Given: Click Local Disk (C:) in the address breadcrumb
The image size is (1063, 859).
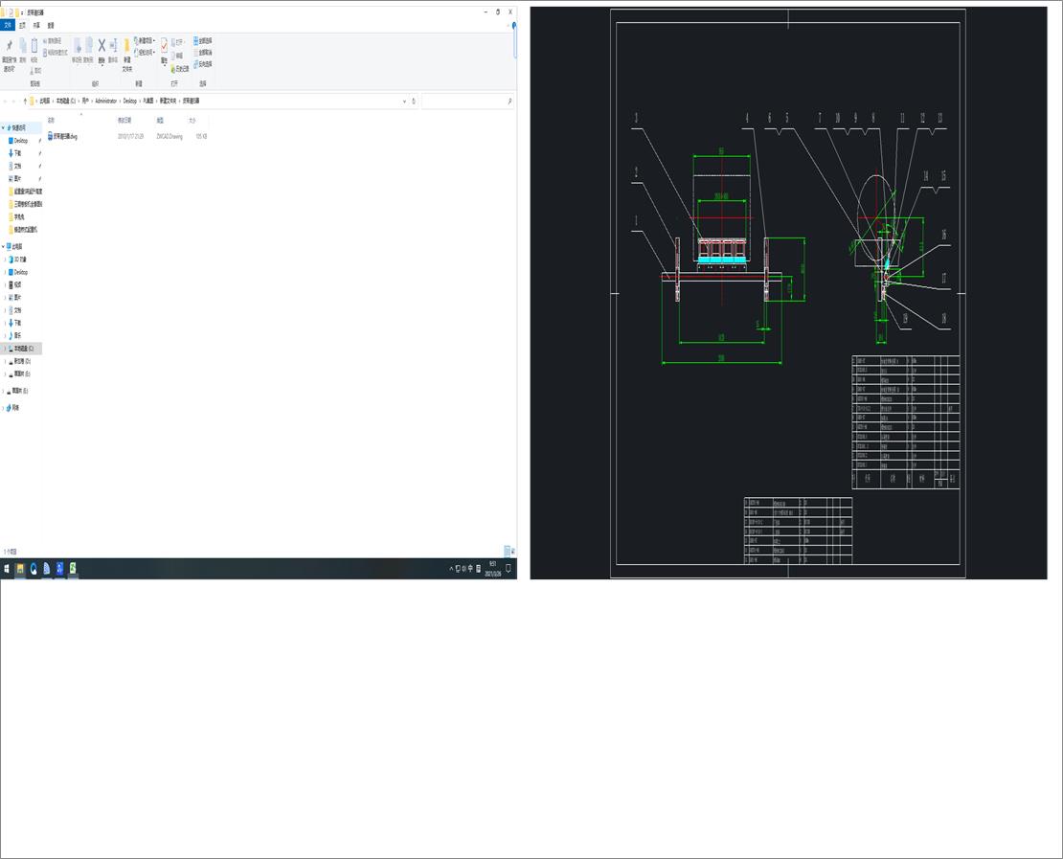Looking at the screenshot, I should click(x=66, y=101).
